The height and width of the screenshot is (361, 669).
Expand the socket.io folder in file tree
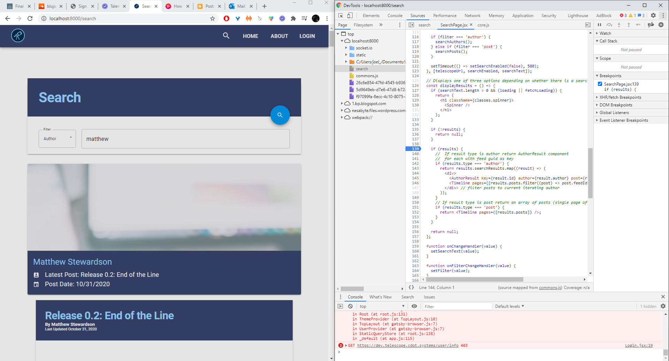click(x=346, y=48)
